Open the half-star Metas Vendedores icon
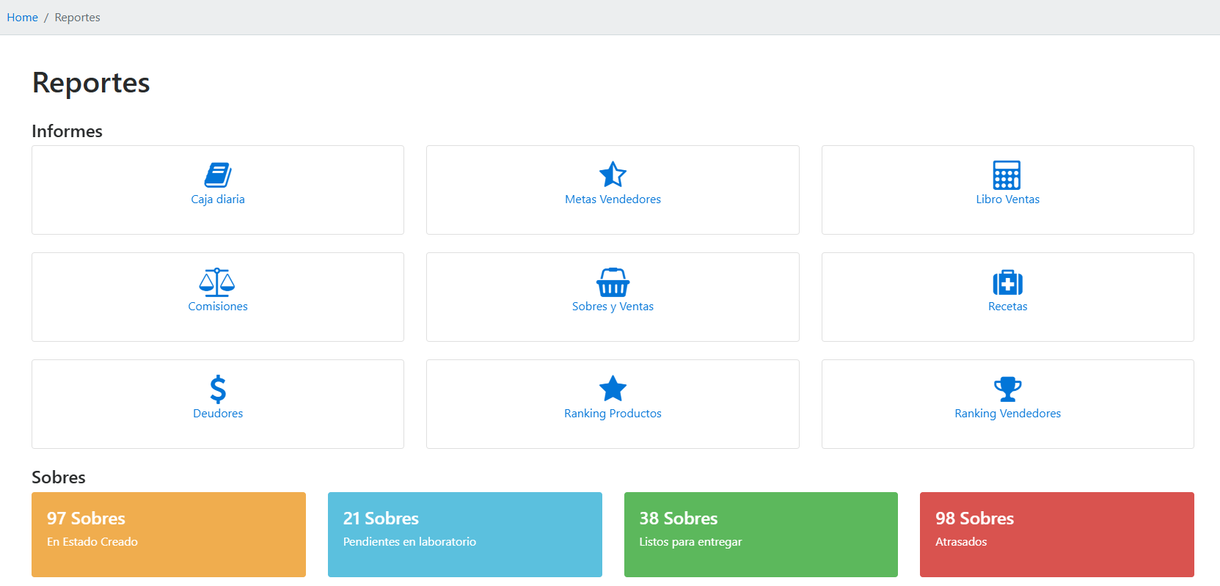The image size is (1220, 586). [613, 175]
